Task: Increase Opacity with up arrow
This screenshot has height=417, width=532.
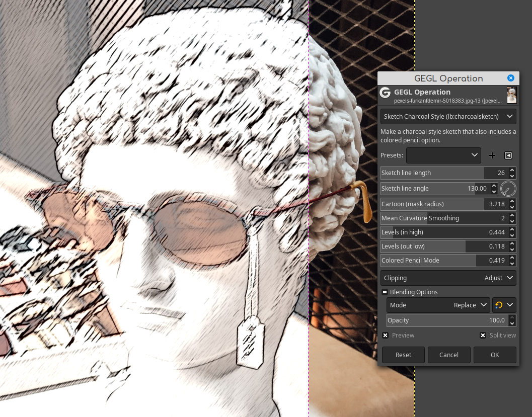Action: [512, 317]
